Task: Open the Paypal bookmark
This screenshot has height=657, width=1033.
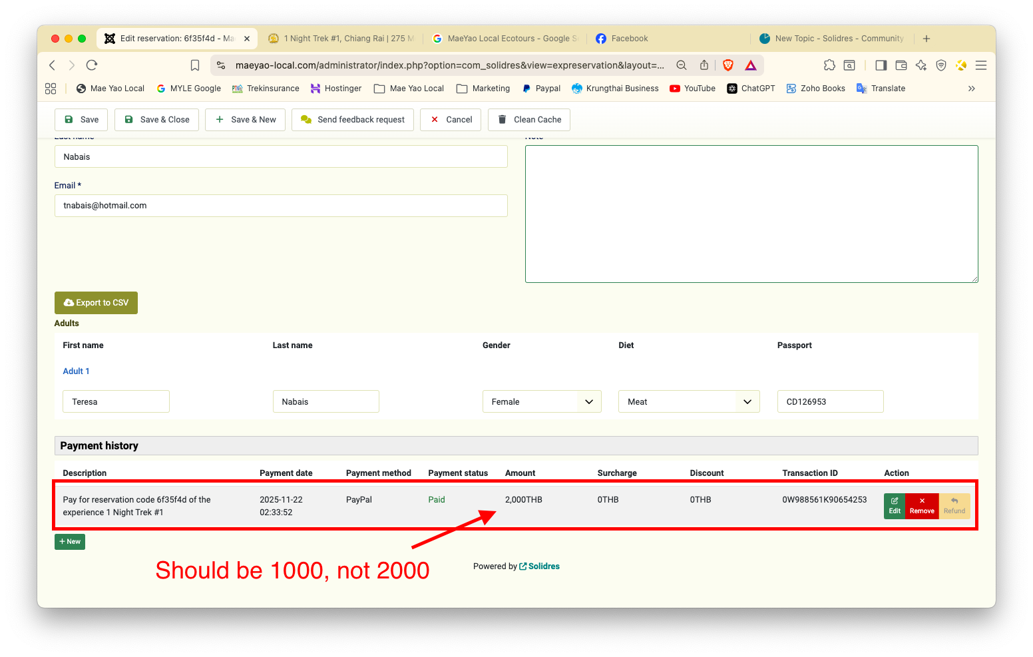Action: pyautogui.click(x=541, y=89)
